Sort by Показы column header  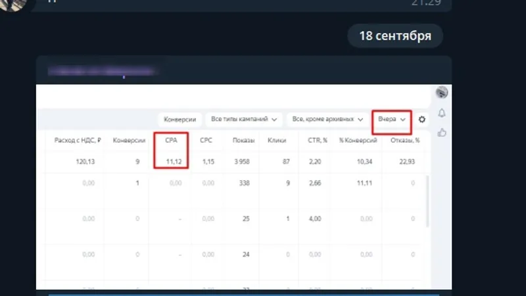click(243, 140)
